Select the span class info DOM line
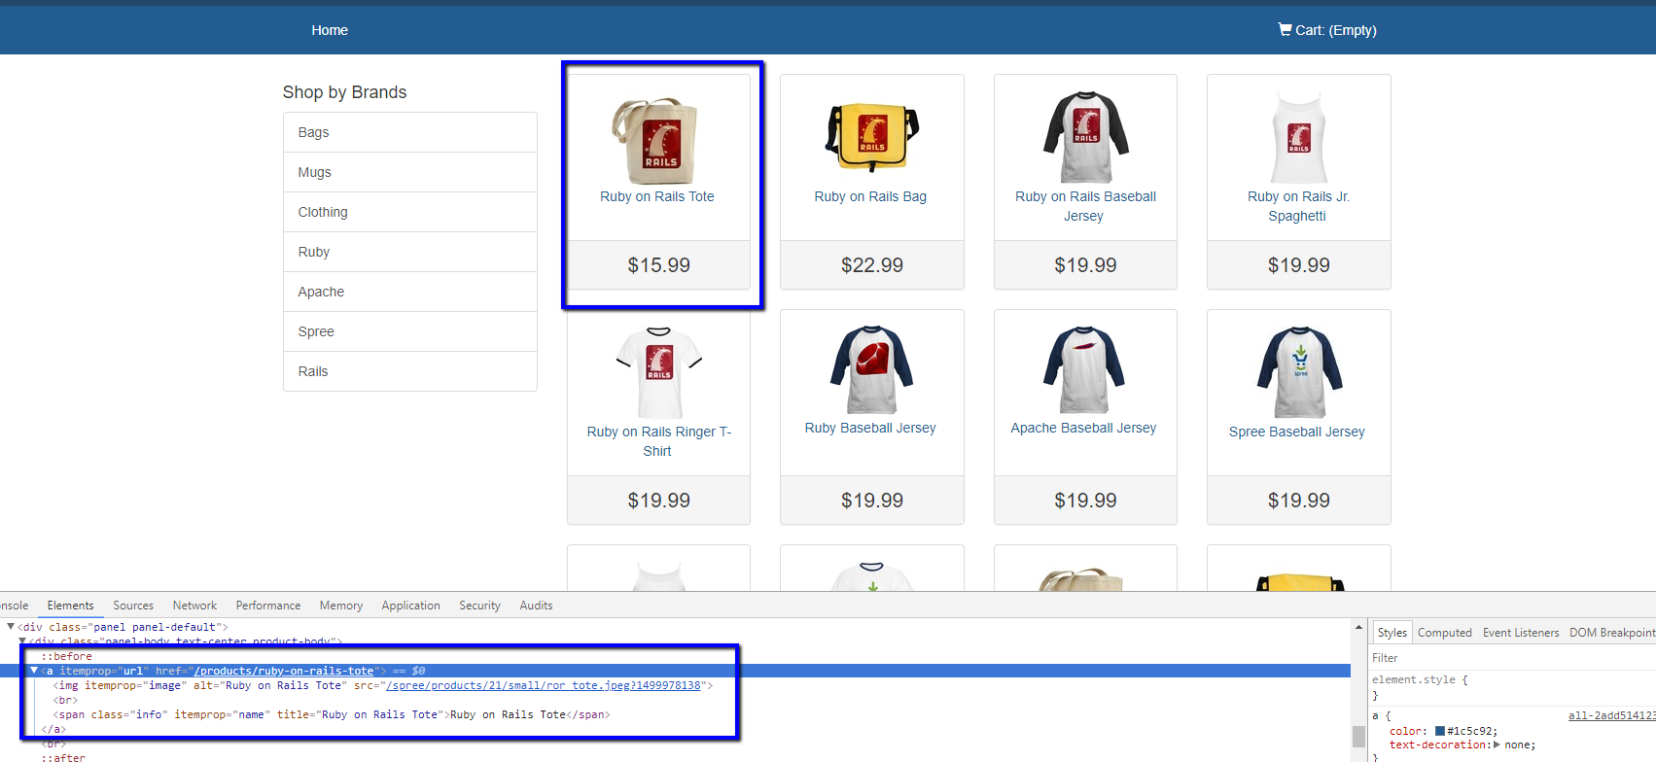This screenshot has width=1656, height=762. point(332,714)
